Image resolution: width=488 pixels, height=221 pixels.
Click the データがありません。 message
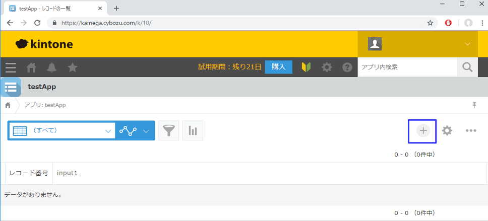(x=33, y=195)
